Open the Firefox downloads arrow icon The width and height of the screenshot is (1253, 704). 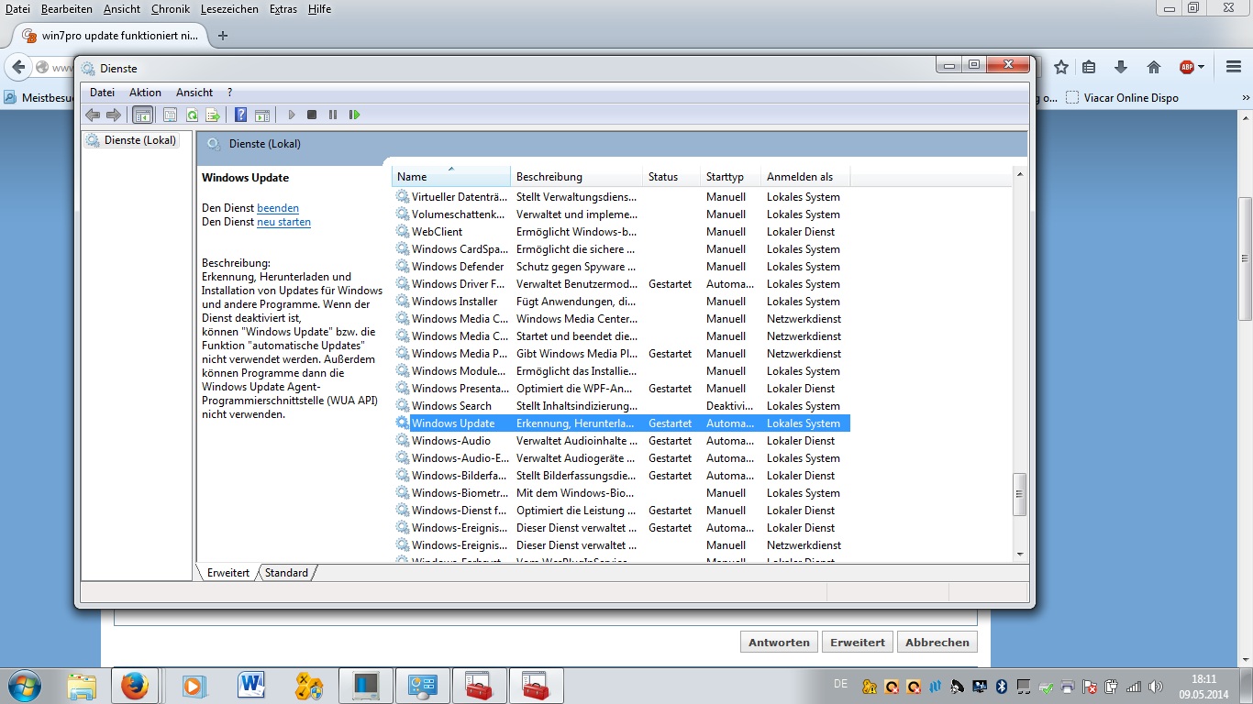(1121, 67)
